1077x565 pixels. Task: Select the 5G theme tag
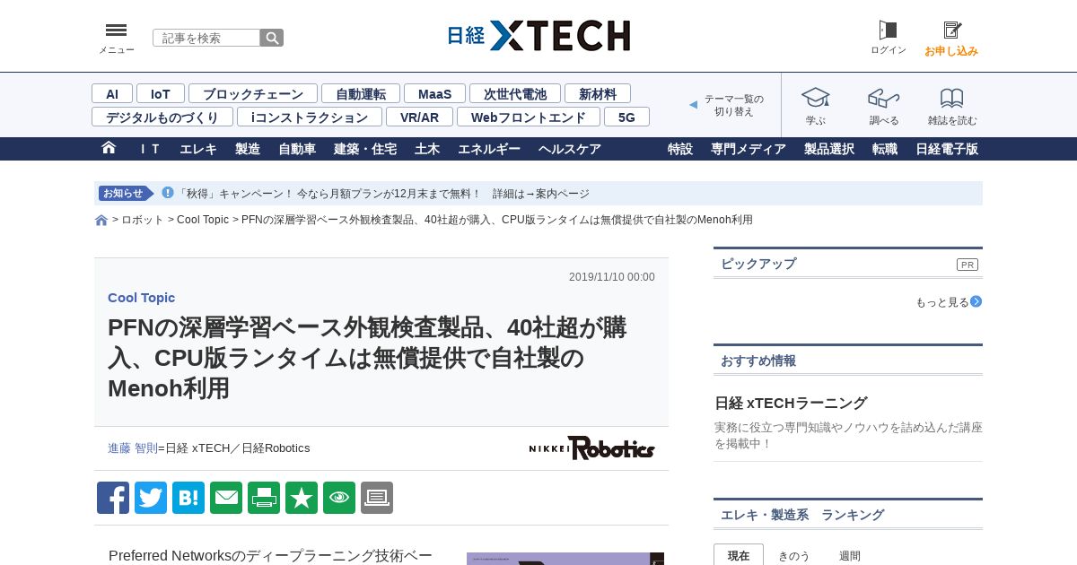point(626,117)
